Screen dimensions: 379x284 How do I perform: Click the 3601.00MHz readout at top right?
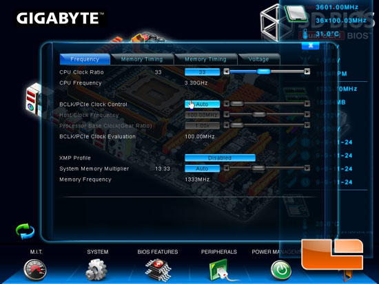coord(337,8)
